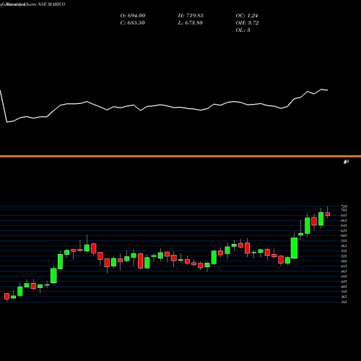Screen dimensions: 361x361
Task: Select the OH: 3.72 reading
Action: pos(247,23)
